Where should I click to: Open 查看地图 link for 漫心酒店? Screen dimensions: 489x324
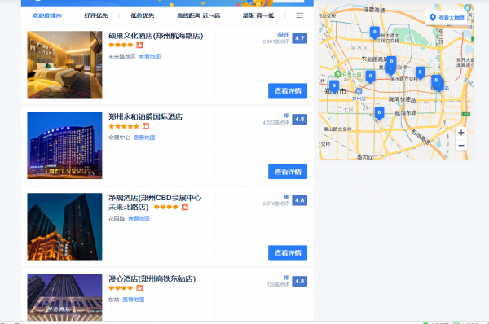point(133,300)
